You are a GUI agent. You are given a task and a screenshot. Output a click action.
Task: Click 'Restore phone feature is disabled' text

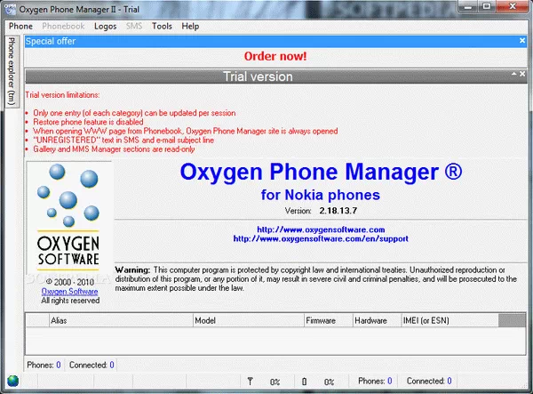88,122
